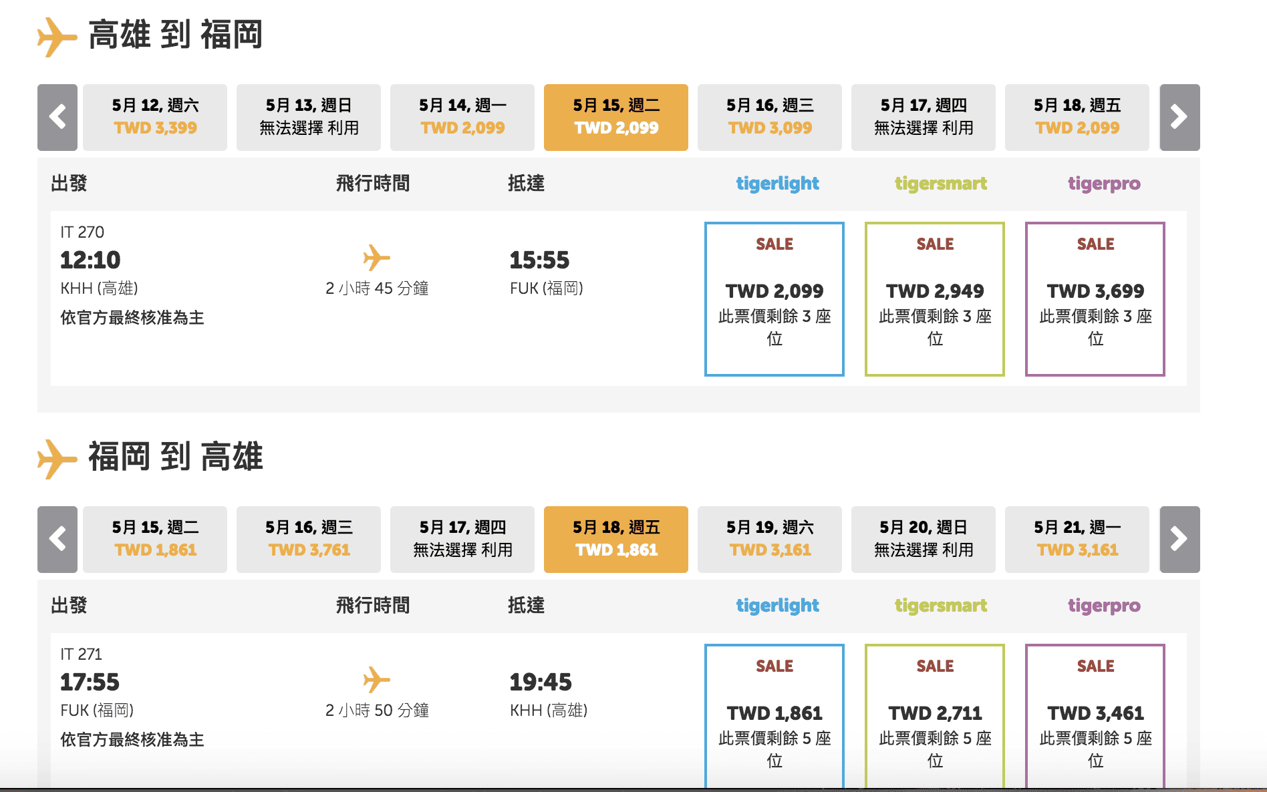This screenshot has width=1267, height=792.
Task: Click the 福岡 到 高雄 route heading
Action: tap(175, 457)
